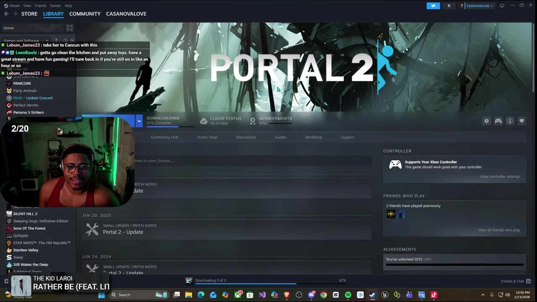Screen dimensions: 537x302
Task: Open the Help menu
Action: tap(68, 6)
